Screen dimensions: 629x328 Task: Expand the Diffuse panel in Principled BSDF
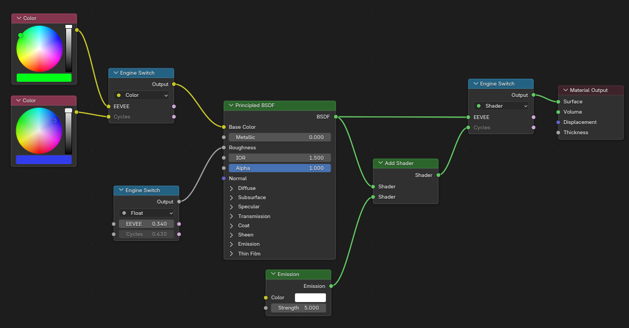(232, 188)
